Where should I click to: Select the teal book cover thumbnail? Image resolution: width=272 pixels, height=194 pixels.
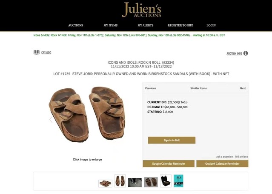178,181
